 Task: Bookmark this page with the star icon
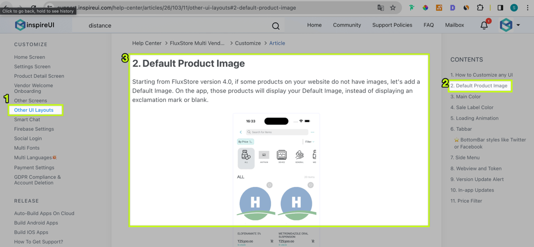[393, 7]
